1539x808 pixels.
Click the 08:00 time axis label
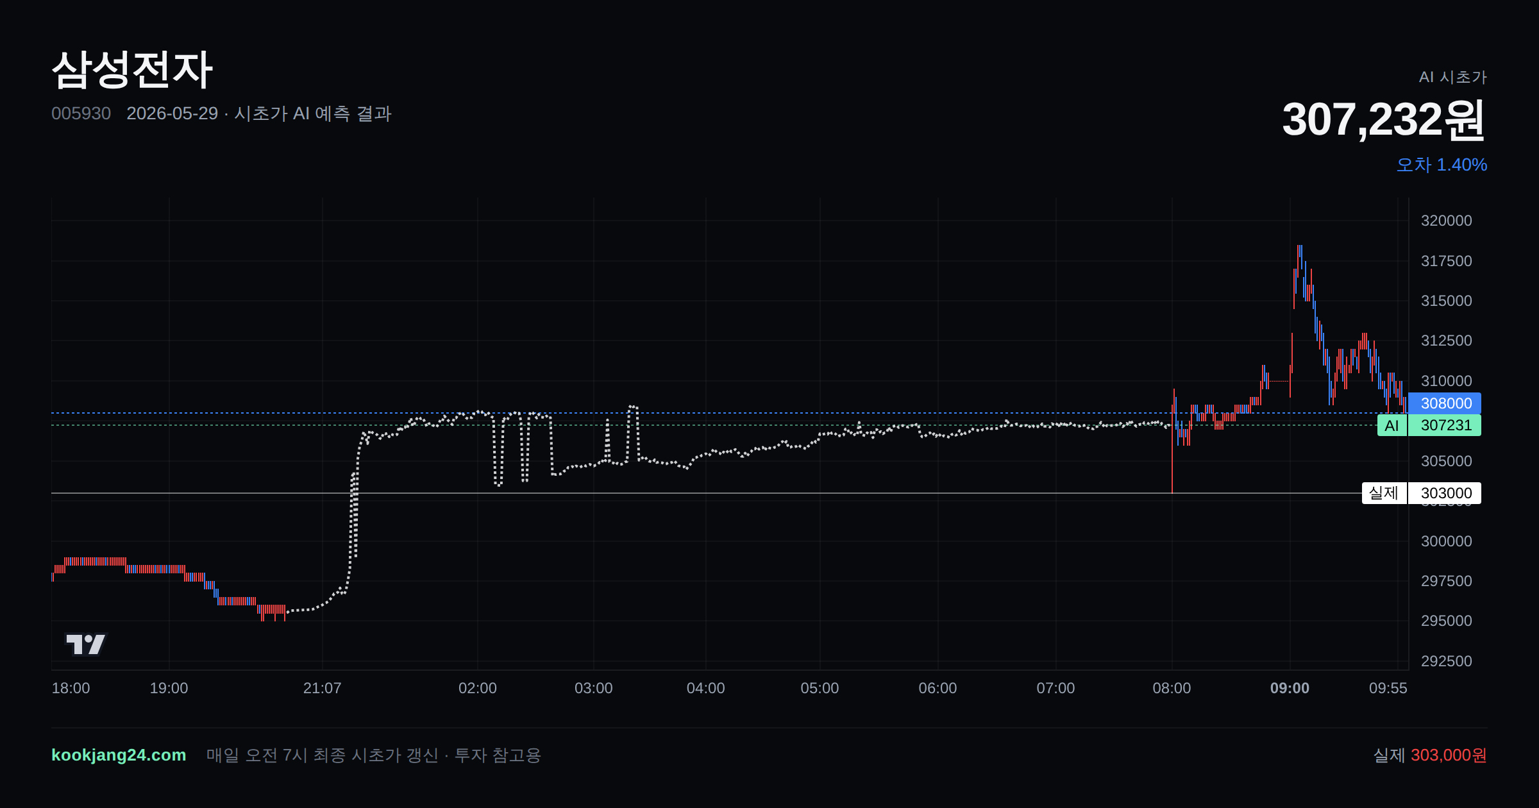(x=1172, y=688)
